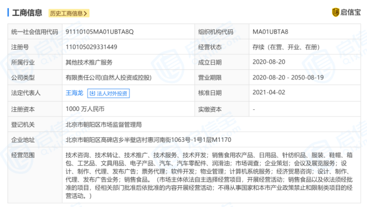This screenshot has width=367, height=207.
Task: Click the 统一社会信用代码 label cell
Action: (x=35, y=31)
